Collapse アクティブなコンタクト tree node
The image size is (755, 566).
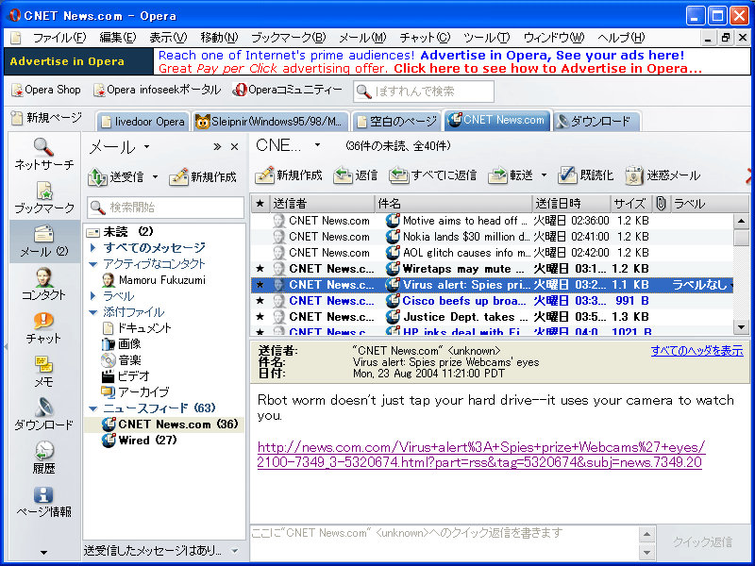pos(93,264)
